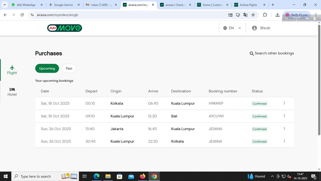Click the Status column header
This screenshot has width=321, height=181.
[257, 91]
